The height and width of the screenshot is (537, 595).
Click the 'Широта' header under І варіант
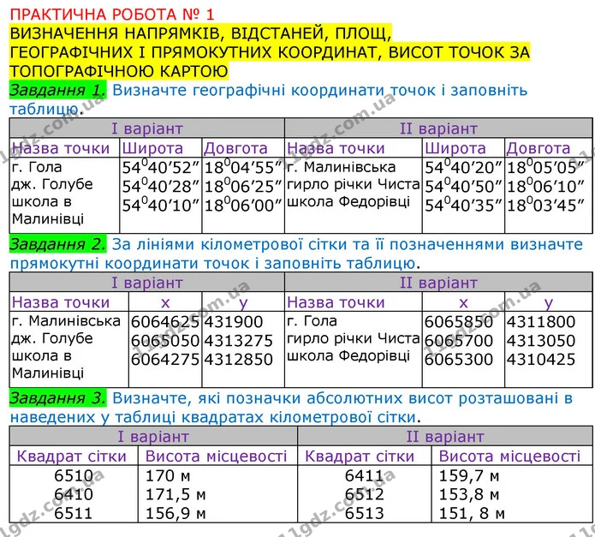tap(152, 148)
